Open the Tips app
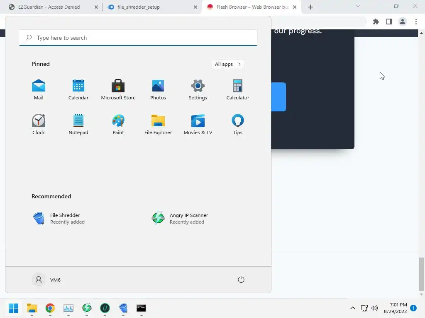Viewport: 425px width, 318px height. (x=238, y=124)
